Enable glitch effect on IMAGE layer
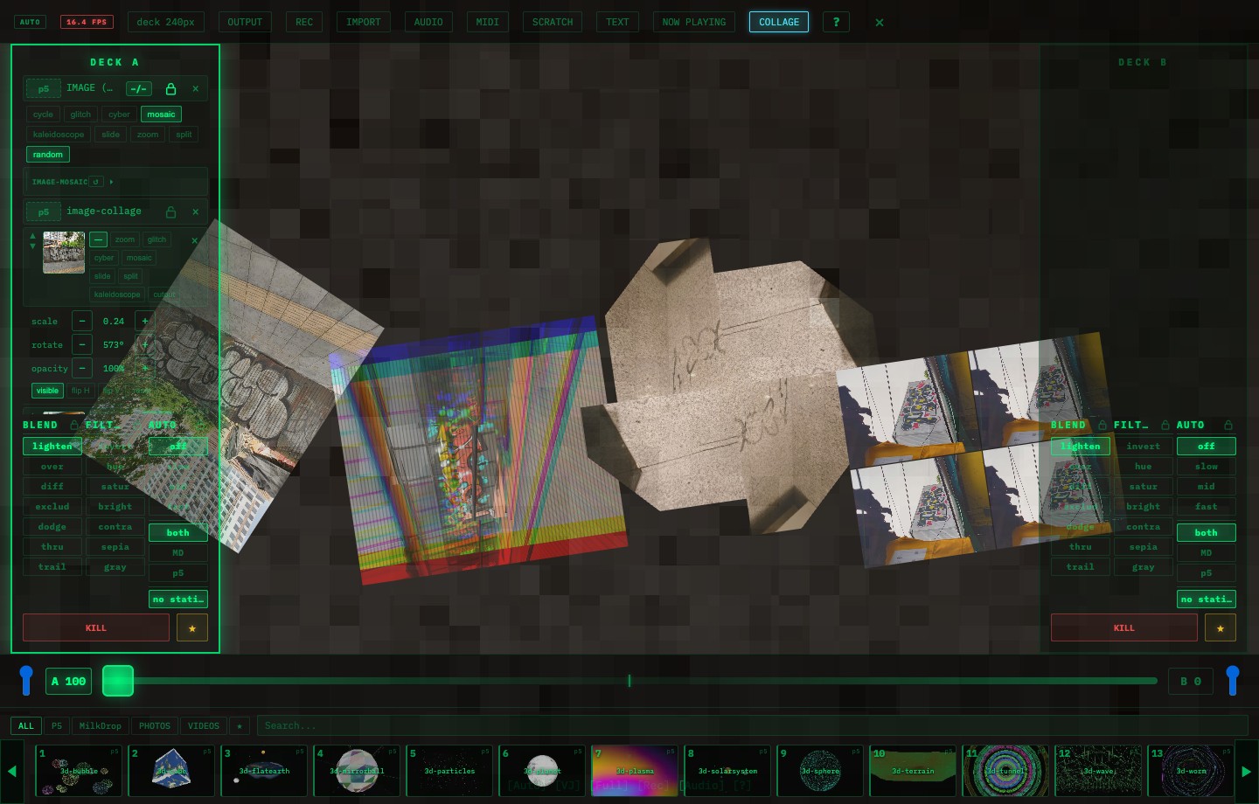This screenshot has height=804, width=1259. click(80, 114)
